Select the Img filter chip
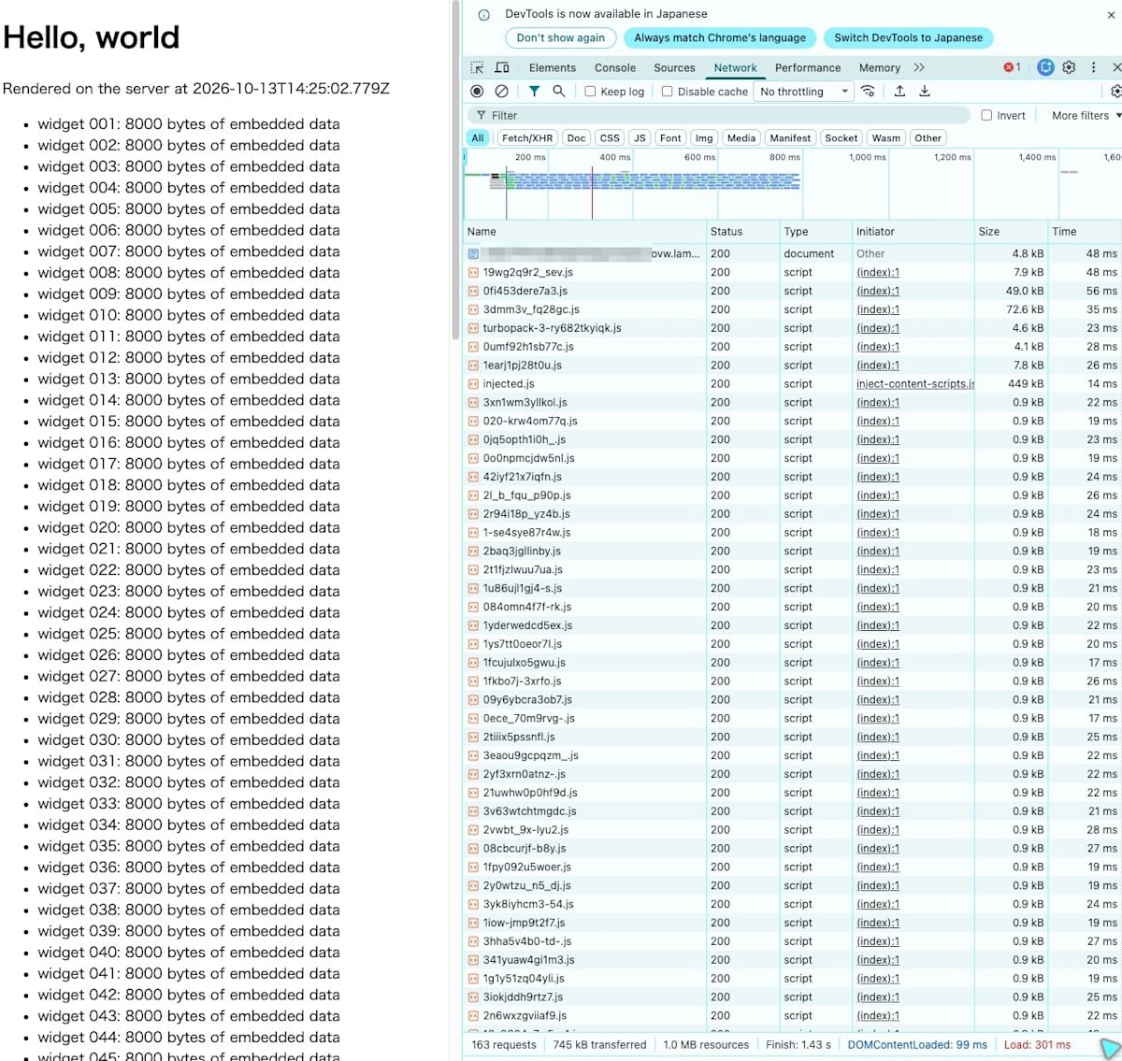The width and height of the screenshot is (1122, 1061). (704, 137)
